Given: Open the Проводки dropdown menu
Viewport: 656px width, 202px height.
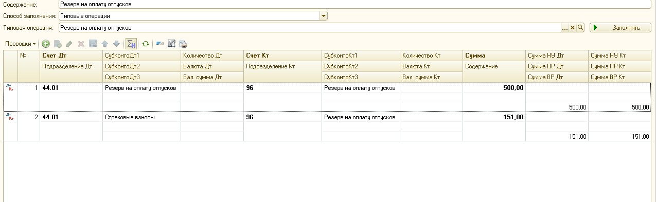Looking at the screenshot, I should (x=21, y=44).
